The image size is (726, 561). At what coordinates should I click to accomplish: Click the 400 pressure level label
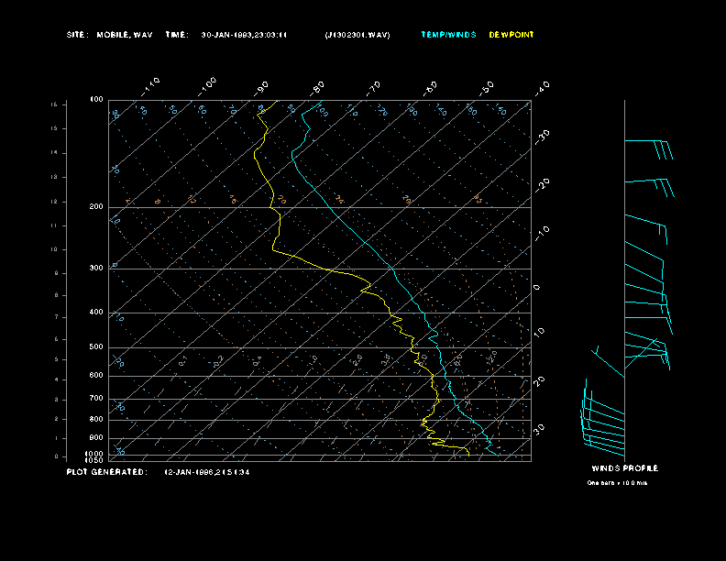96,312
